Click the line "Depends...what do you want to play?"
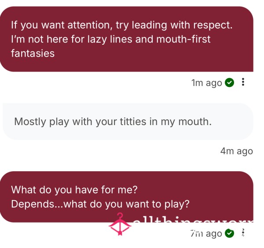264x248 pixels. tap(100, 204)
